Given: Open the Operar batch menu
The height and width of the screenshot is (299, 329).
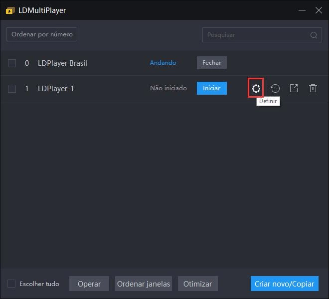Looking at the screenshot, I should coord(89,284).
